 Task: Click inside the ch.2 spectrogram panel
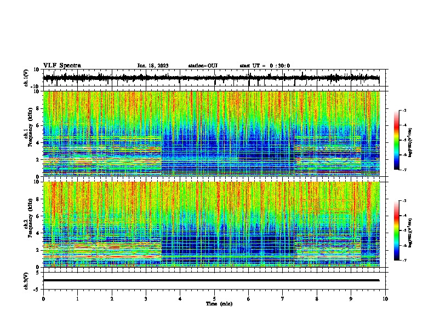point(211,224)
